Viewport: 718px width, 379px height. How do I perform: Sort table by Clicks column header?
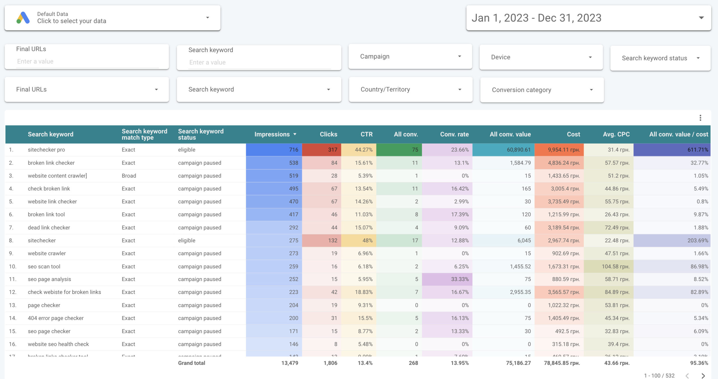(x=328, y=134)
